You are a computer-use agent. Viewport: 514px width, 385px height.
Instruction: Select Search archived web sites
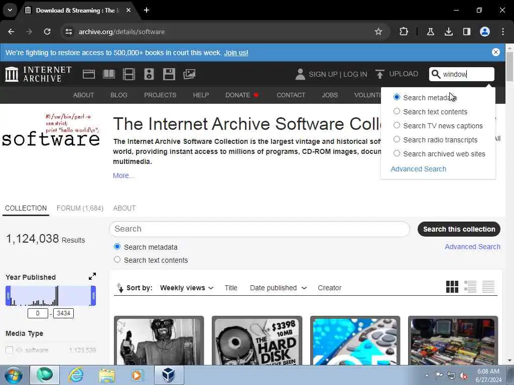[x=397, y=153]
